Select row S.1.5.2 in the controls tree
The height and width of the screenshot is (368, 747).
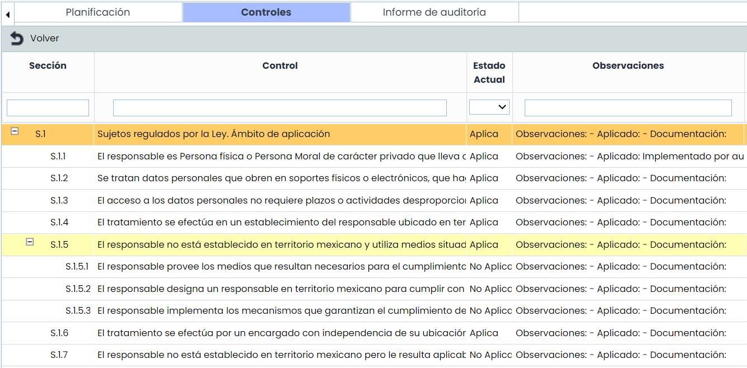tap(280, 289)
